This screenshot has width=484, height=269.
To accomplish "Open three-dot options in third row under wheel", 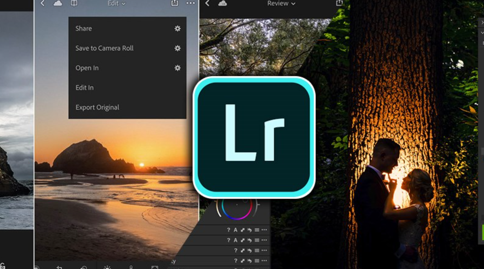I will pos(264,251).
